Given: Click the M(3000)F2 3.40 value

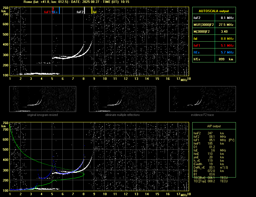Looking at the screenshot, I should click(224, 32).
